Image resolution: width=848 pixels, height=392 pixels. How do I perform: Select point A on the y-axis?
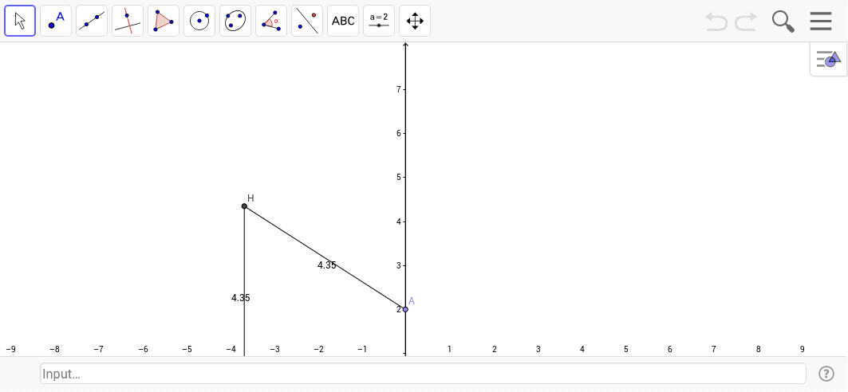click(x=405, y=309)
